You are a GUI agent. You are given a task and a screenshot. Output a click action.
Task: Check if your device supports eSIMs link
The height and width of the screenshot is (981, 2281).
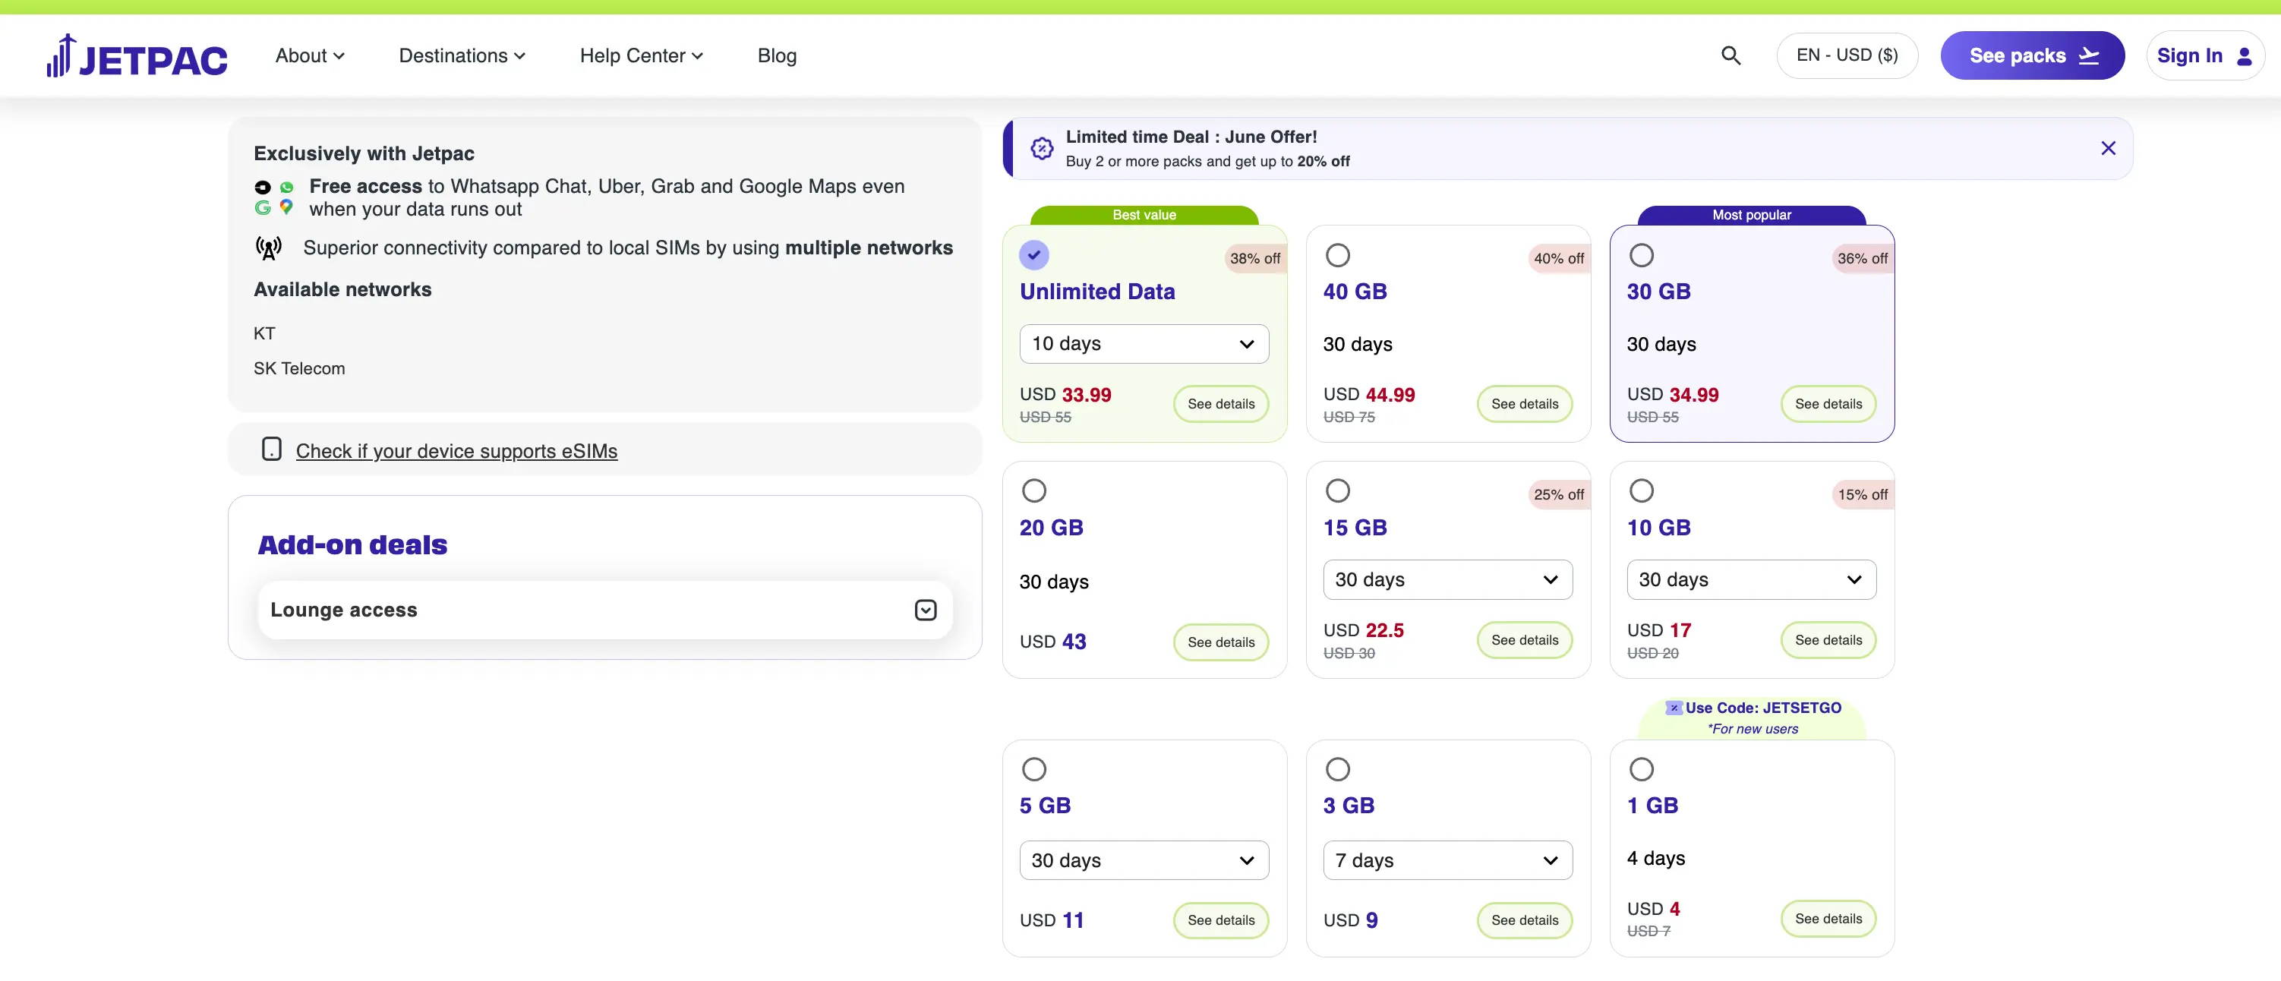pos(456,451)
